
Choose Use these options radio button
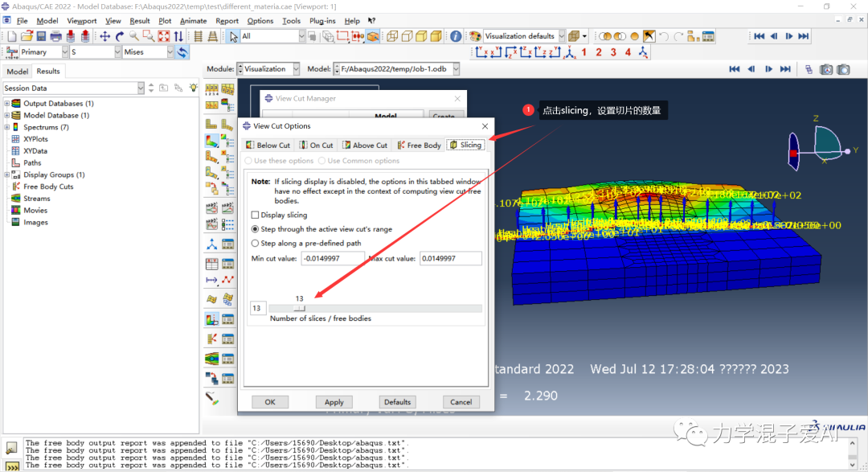pos(248,161)
